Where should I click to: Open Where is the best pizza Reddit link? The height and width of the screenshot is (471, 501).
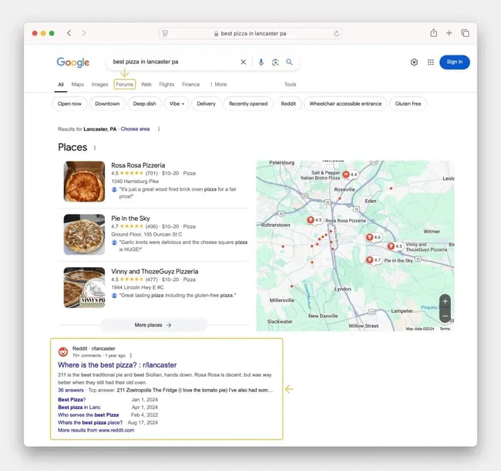[x=117, y=364]
